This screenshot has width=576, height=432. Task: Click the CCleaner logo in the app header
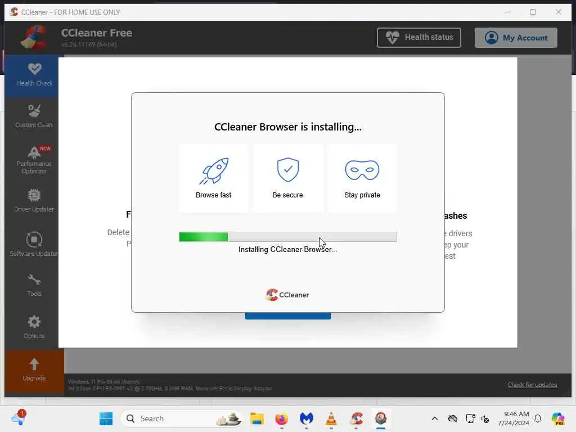[34, 38]
